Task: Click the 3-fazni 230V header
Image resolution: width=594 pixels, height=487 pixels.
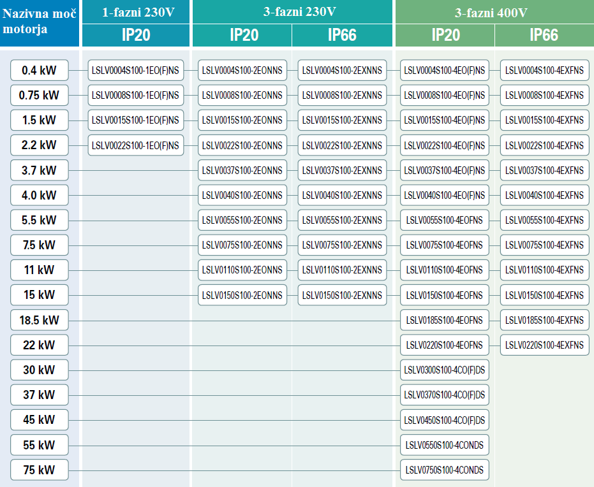Action: 292,12
